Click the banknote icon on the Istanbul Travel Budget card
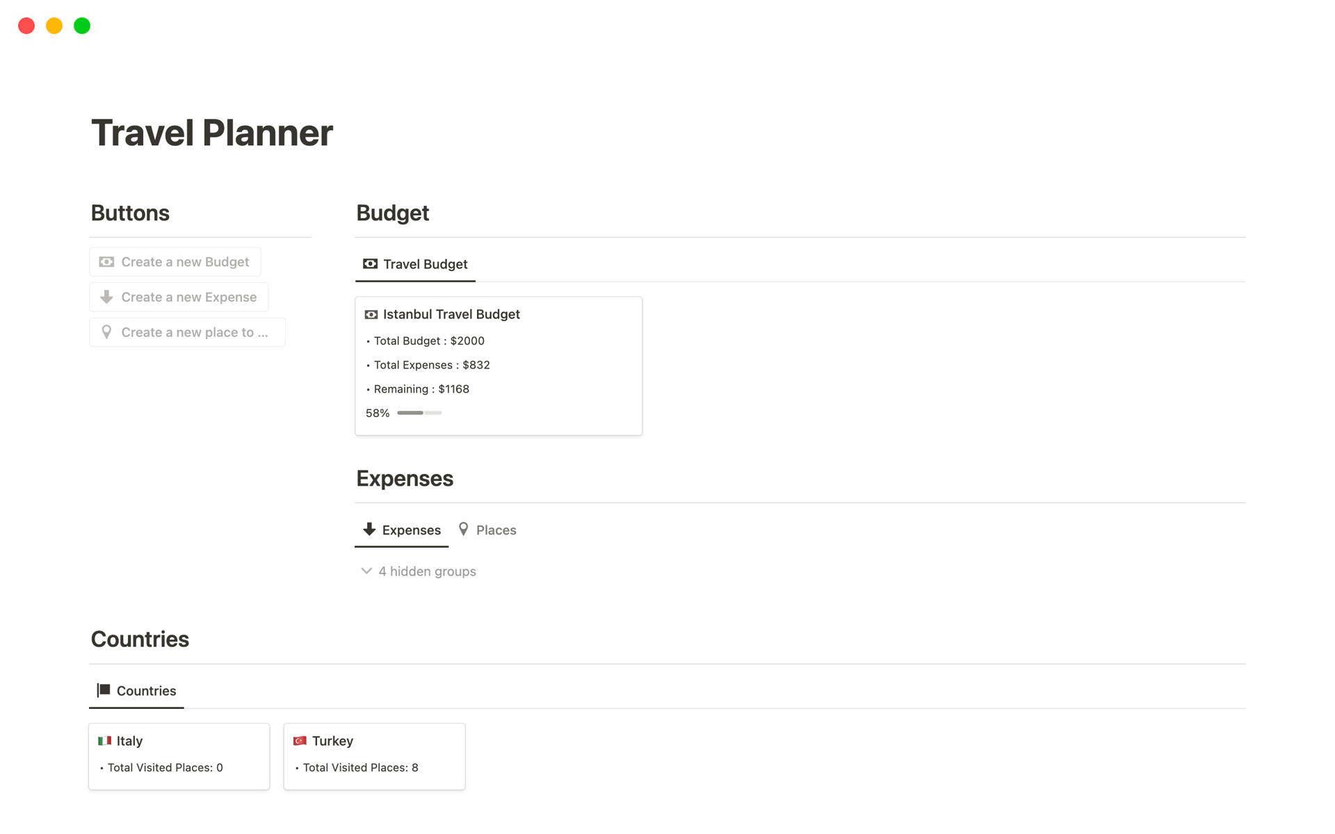This screenshot has height=834, width=1335. pos(371,314)
